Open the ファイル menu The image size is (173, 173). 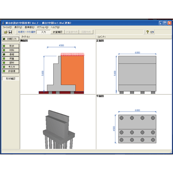tap(7, 27)
